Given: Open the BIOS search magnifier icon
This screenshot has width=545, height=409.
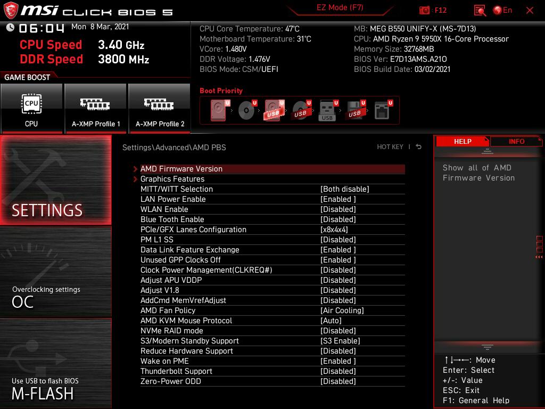Looking at the screenshot, I should click(x=480, y=11).
